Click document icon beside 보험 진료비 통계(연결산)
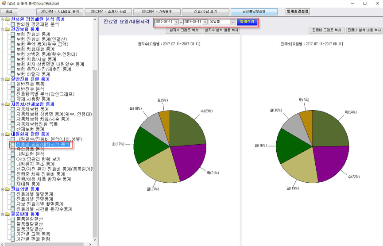This screenshot has height=246, width=383. (12, 39)
